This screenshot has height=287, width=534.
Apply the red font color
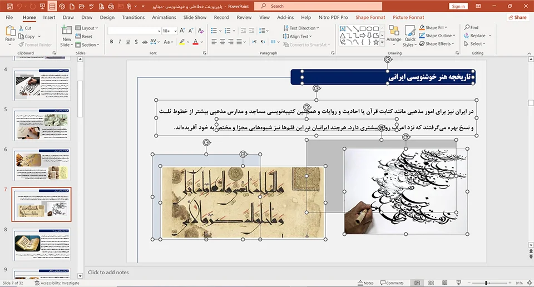(195, 42)
